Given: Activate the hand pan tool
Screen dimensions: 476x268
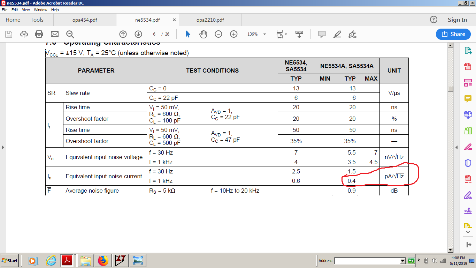Looking at the screenshot, I should tap(203, 34).
